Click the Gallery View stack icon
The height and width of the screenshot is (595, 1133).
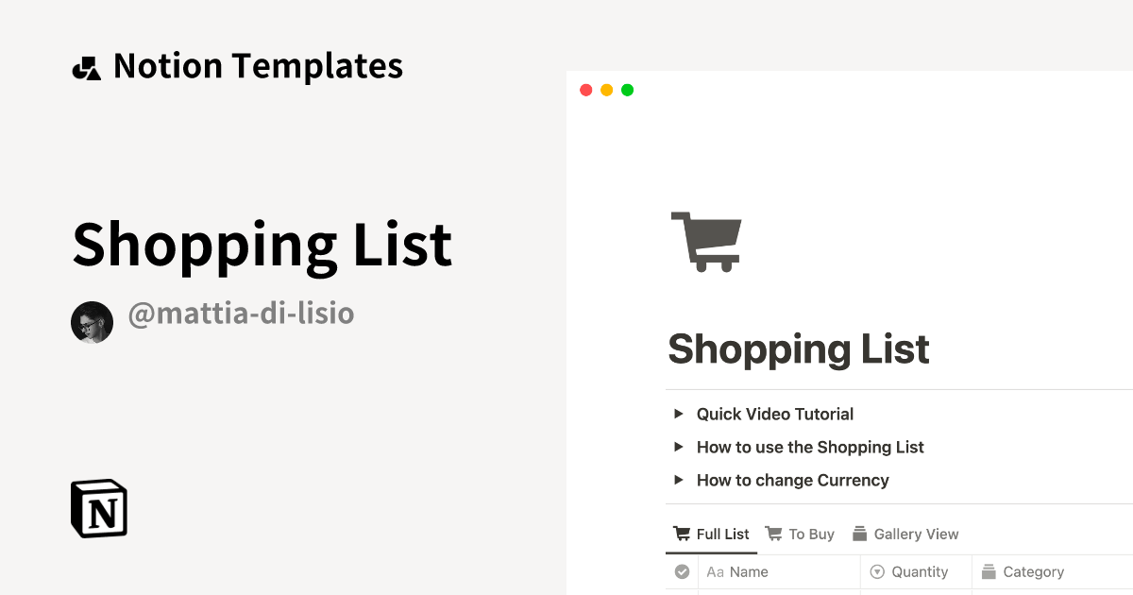(x=859, y=534)
